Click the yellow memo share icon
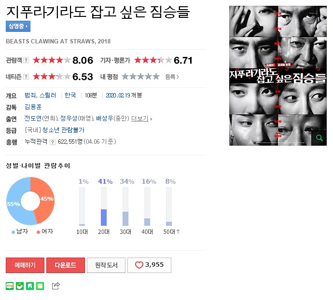The height and width of the screenshot is (300, 333). pos(40,286)
